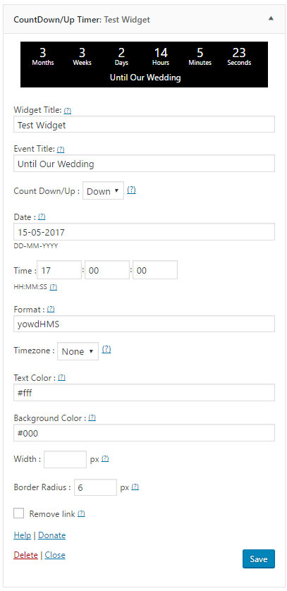Click Background Color help question mark
The height and width of the screenshot is (591, 287).
point(92,418)
